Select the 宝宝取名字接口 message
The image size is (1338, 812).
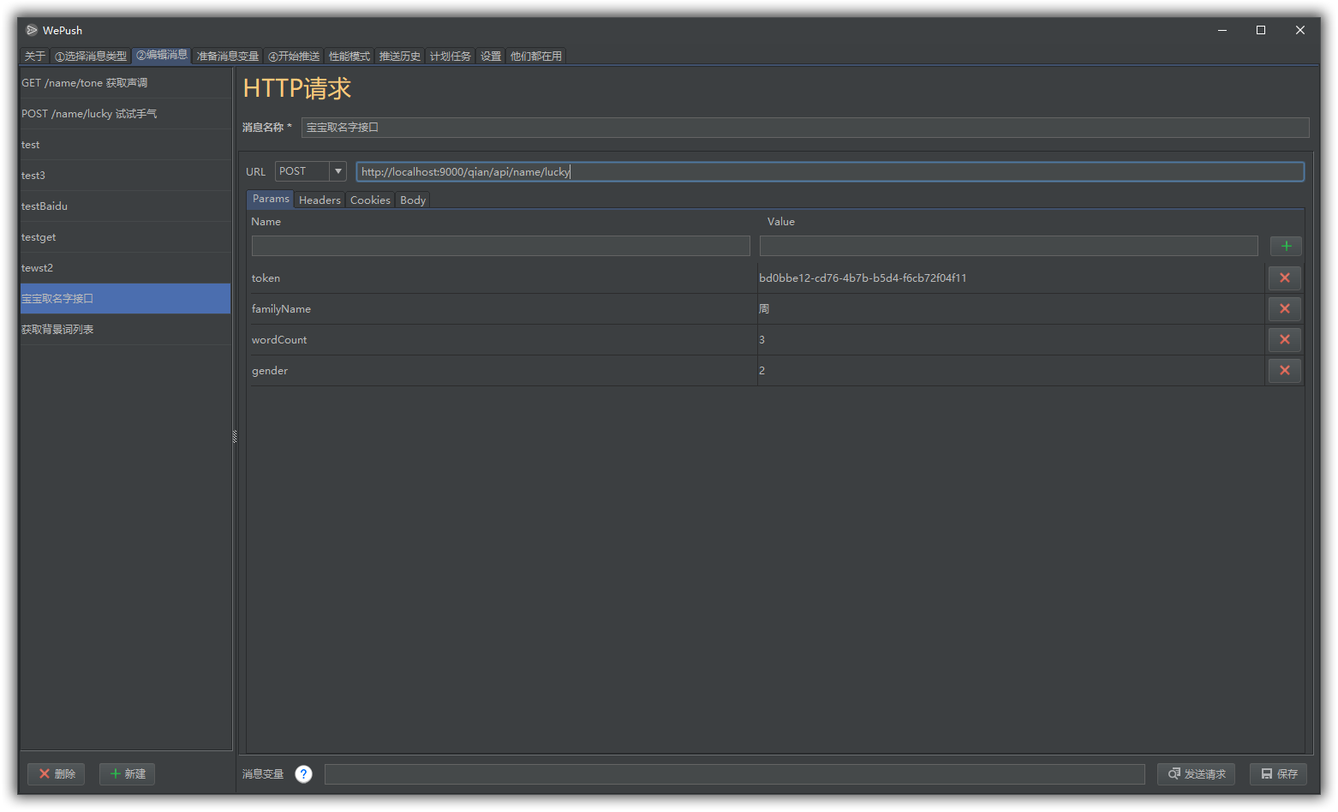click(x=125, y=299)
